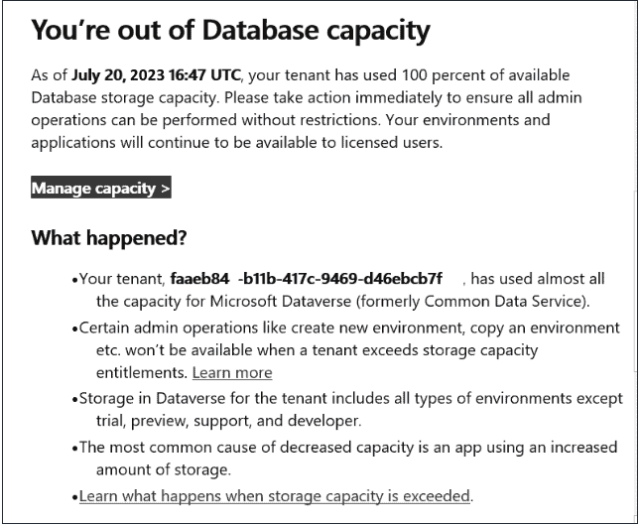Click the "amount of storage" text
Viewport: 641px width, 526px height.
point(159,467)
